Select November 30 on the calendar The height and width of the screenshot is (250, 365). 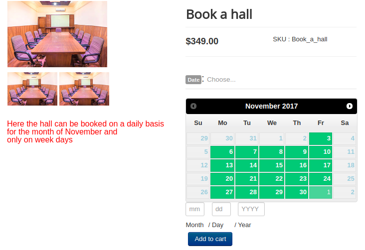[296, 192]
